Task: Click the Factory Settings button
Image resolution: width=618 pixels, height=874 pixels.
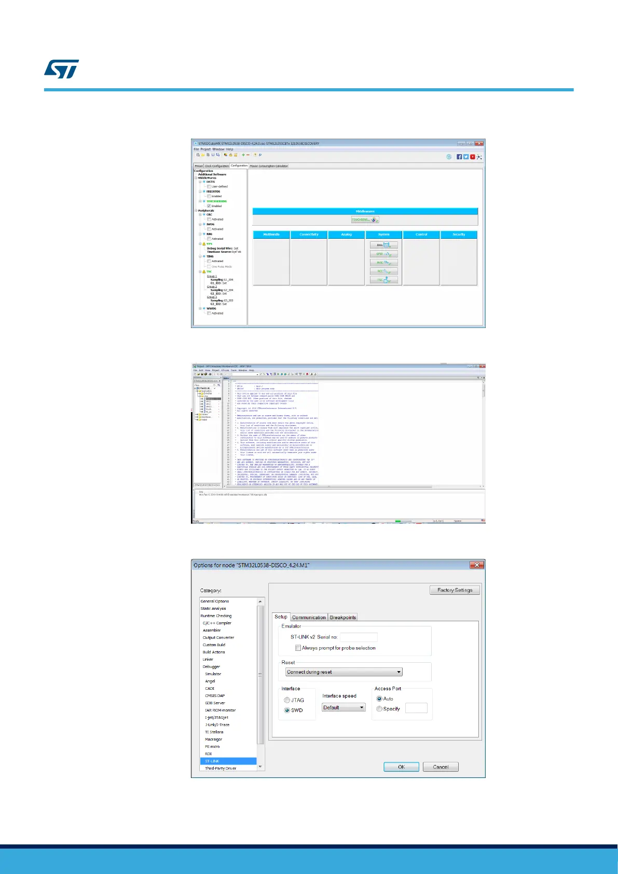Action: click(455, 590)
